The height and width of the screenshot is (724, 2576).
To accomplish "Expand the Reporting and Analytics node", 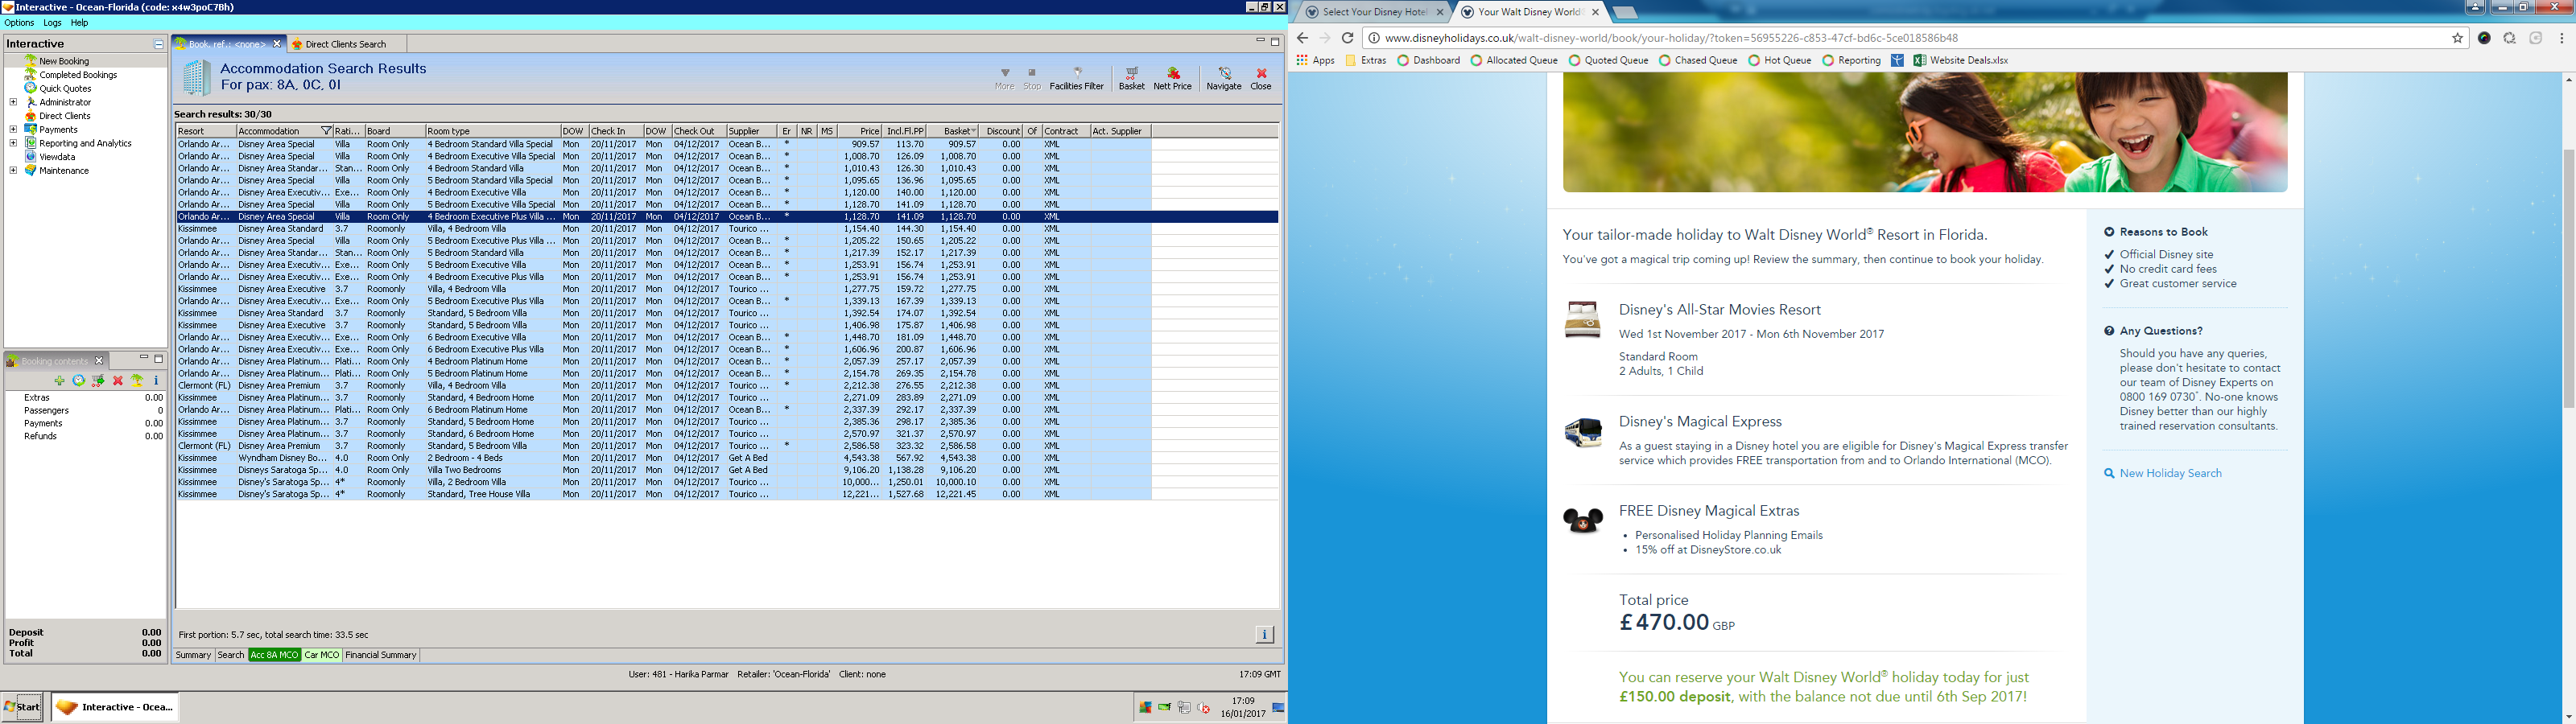I will (x=13, y=143).
